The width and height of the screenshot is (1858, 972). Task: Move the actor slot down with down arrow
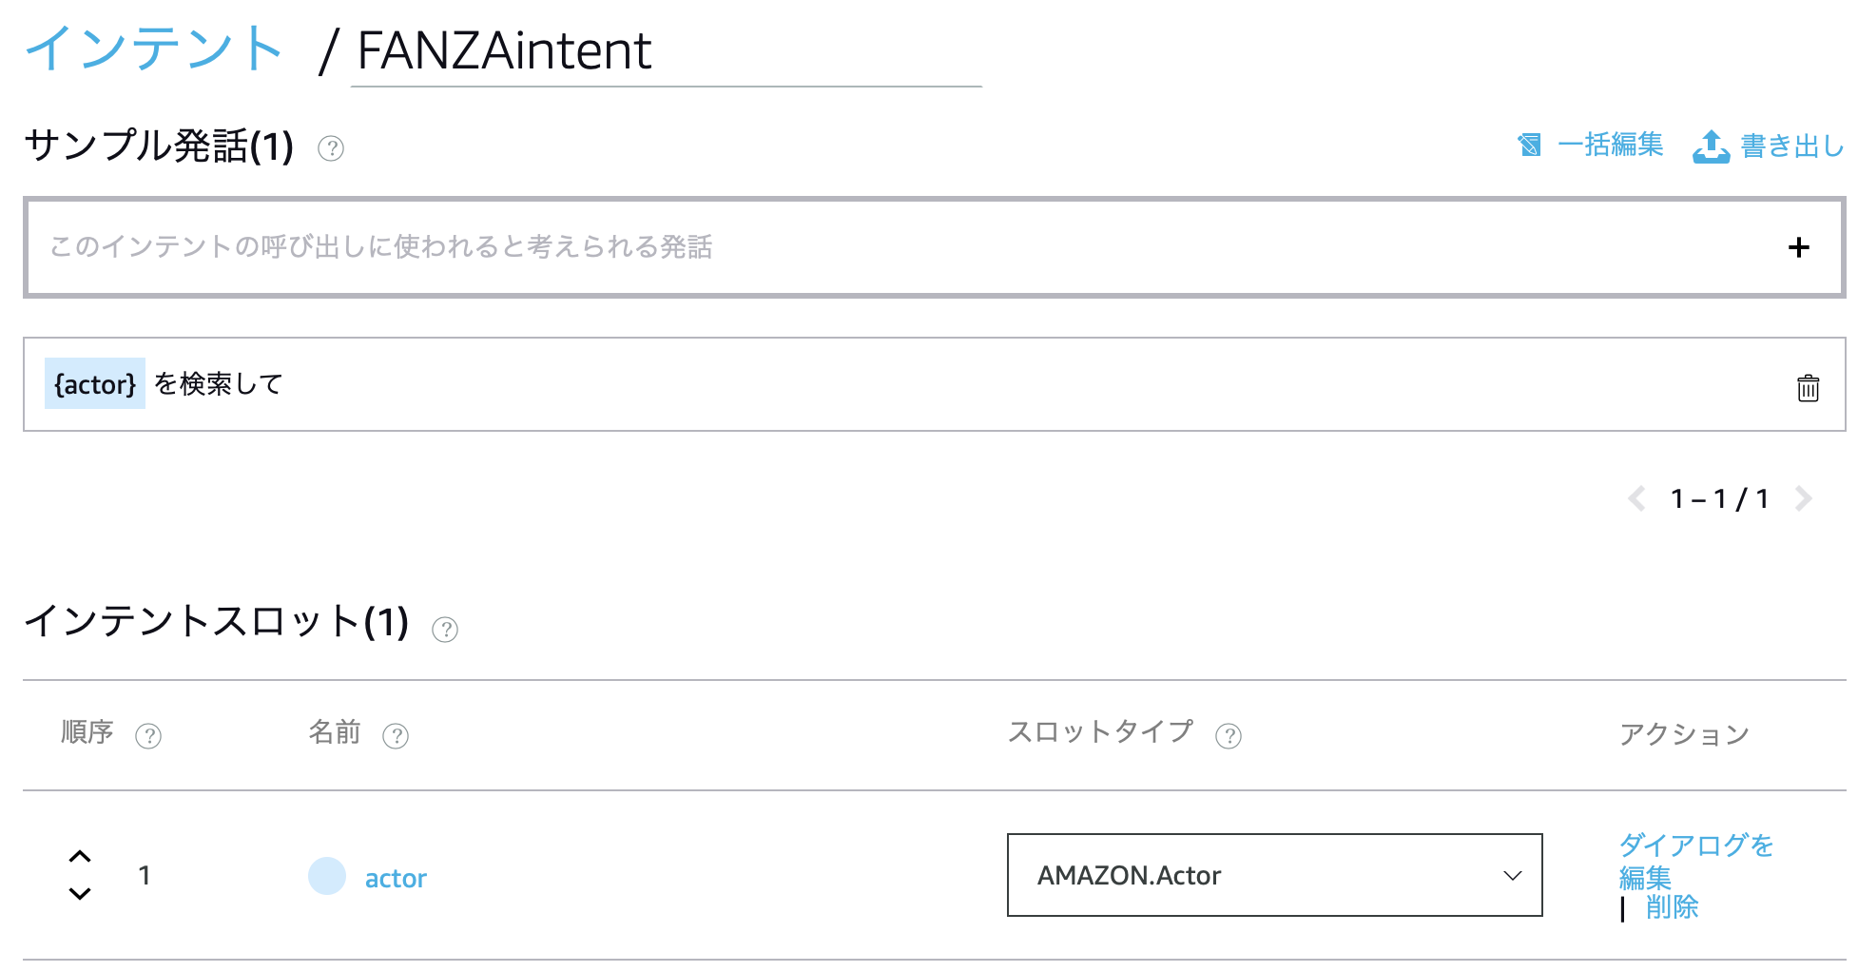pyautogui.click(x=80, y=893)
